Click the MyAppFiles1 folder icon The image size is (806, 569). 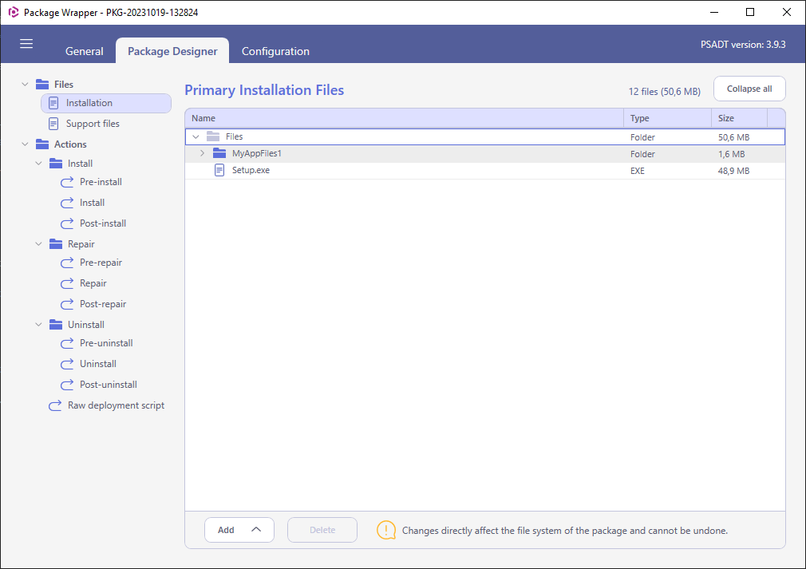click(219, 153)
